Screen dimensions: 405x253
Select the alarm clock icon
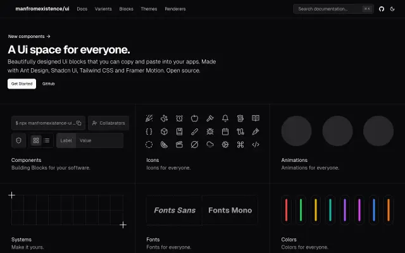point(179,118)
